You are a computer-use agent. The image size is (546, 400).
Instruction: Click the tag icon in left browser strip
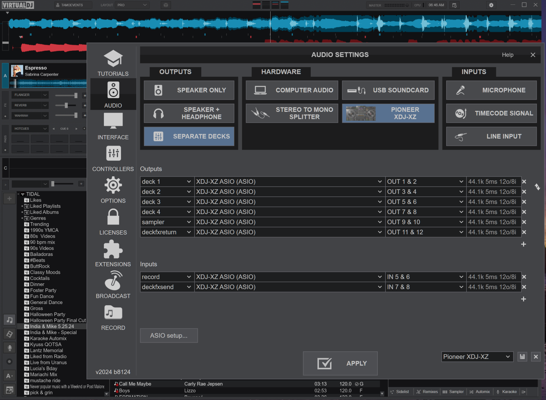(x=10, y=334)
